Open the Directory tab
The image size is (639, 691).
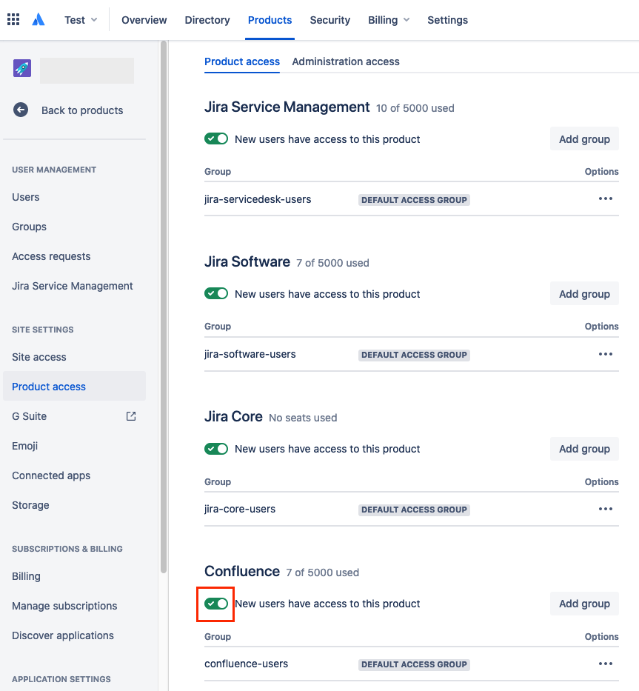(207, 20)
